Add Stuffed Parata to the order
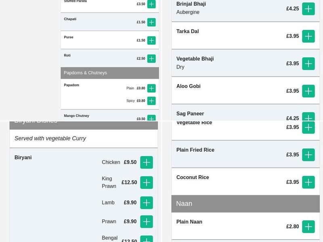This screenshot has width=323, height=242. click(x=151, y=4)
